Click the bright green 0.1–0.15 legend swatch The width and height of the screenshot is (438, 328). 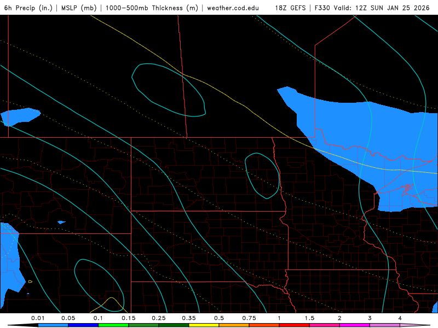point(113,325)
